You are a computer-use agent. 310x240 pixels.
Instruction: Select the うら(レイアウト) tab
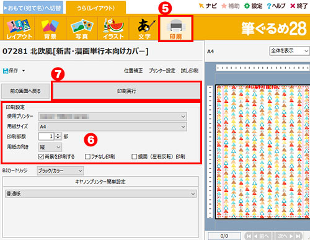95,8
